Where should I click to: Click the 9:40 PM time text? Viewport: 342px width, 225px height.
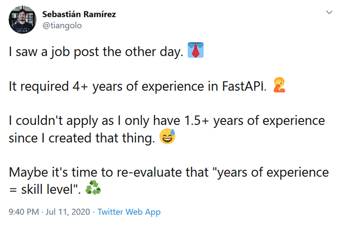pyautogui.click(x=24, y=212)
